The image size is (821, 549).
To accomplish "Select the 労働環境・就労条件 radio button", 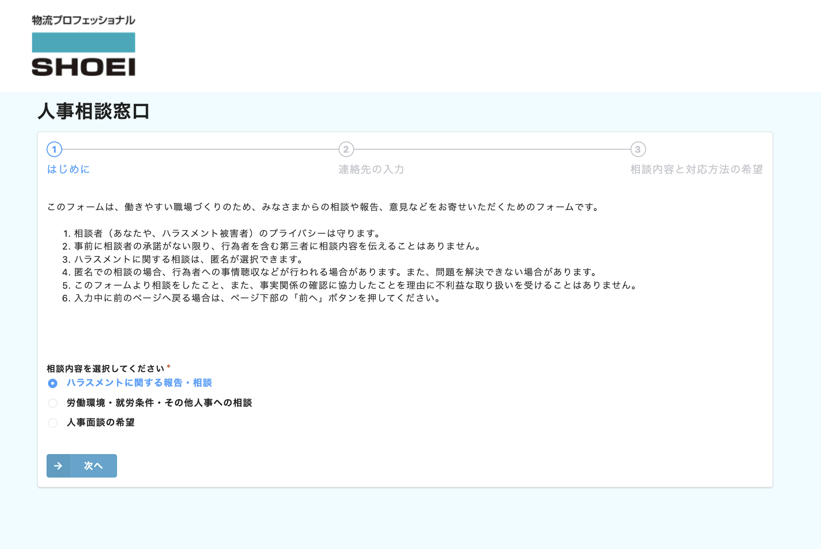I will click(x=53, y=403).
